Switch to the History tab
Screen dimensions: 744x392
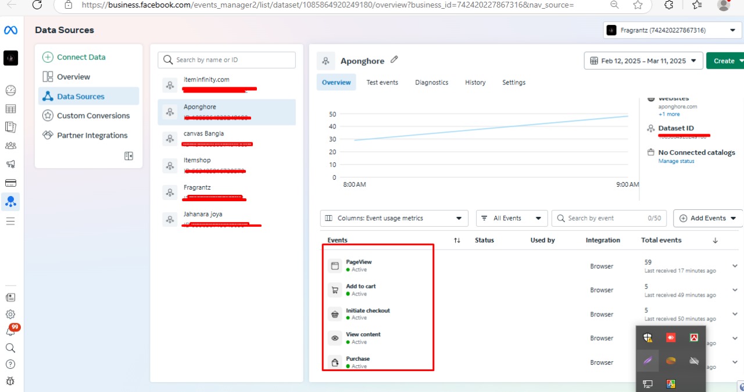coord(475,83)
